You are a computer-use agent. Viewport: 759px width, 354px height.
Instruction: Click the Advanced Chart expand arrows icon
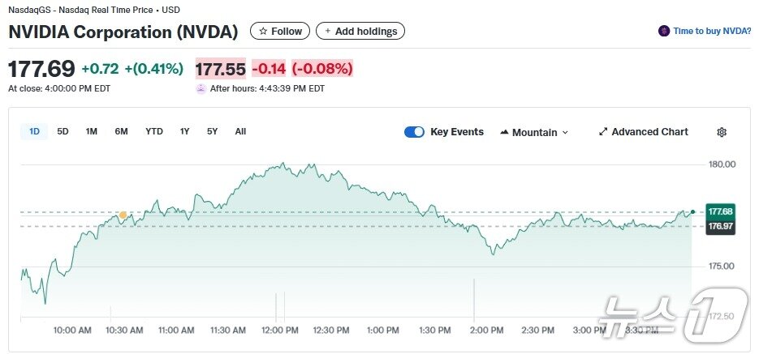(603, 132)
